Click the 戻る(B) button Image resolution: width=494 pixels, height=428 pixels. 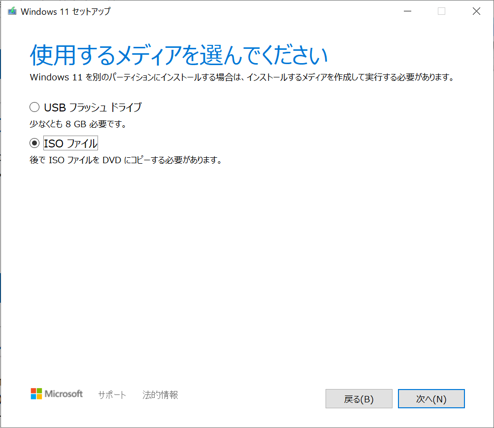tap(359, 399)
